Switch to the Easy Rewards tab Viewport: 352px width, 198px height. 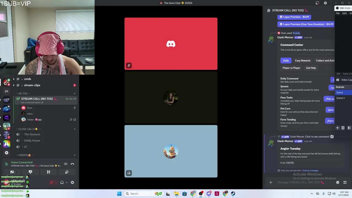pyautogui.click(x=302, y=61)
